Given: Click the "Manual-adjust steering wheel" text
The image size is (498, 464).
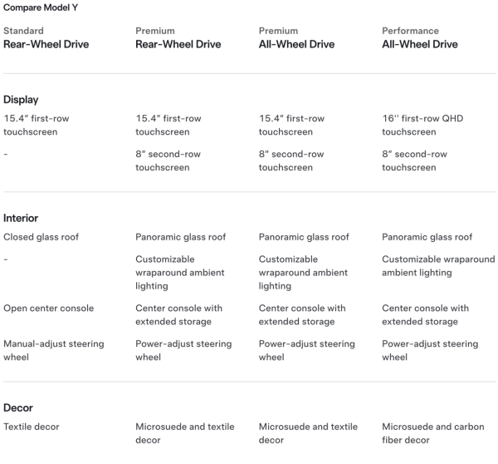Looking at the screenshot, I should [x=53, y=350].
